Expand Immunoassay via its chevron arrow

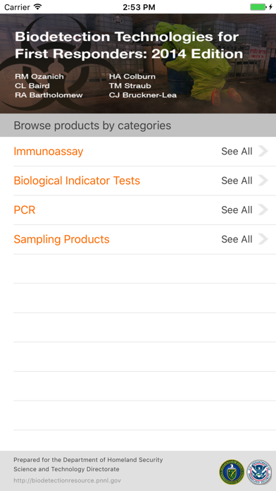pyautogui.click(x=263, y=152)
